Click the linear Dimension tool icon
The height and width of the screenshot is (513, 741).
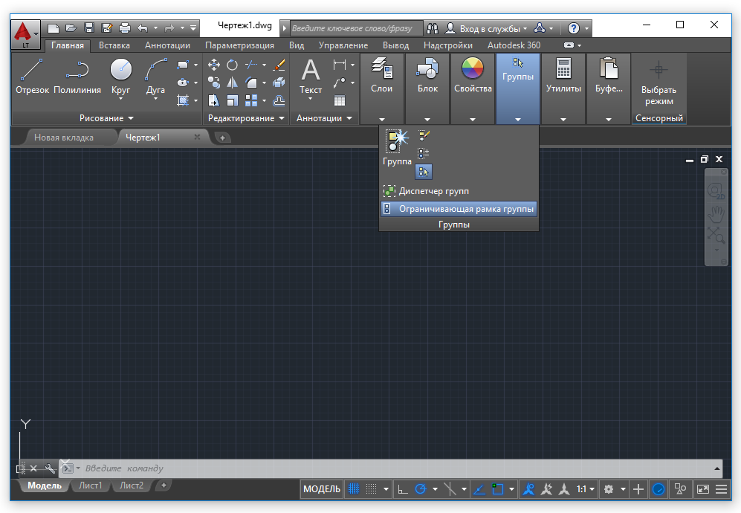tap(340, 65)
